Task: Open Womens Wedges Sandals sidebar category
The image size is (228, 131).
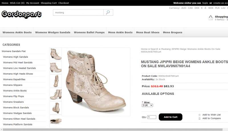Action: 17,113
